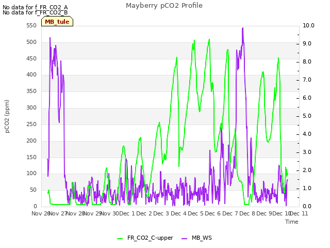Click the 250 left axis tick label
330x248 pixels.
pyautogui.click(x=31, y=124)
